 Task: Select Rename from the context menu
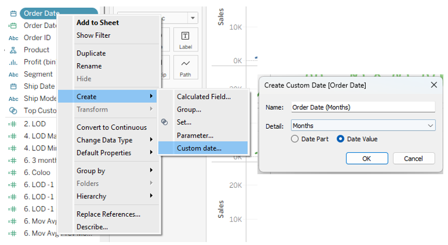point(89,66)
